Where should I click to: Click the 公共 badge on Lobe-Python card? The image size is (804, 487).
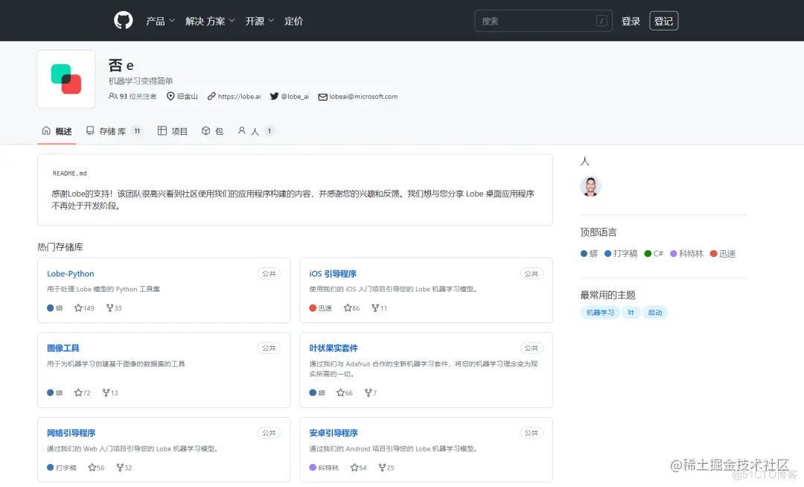click(x=269, y=274)
